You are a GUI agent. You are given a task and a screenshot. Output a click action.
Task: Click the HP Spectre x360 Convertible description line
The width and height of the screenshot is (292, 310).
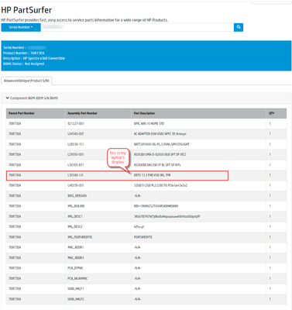(x=34, y=58)
